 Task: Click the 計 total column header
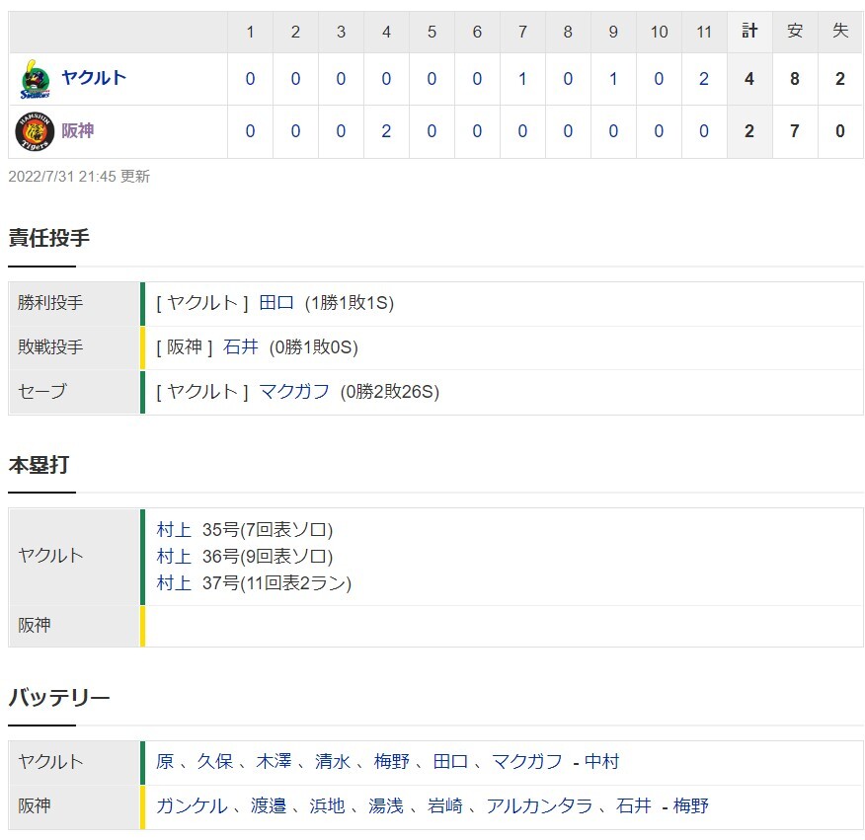click(749, 32)
